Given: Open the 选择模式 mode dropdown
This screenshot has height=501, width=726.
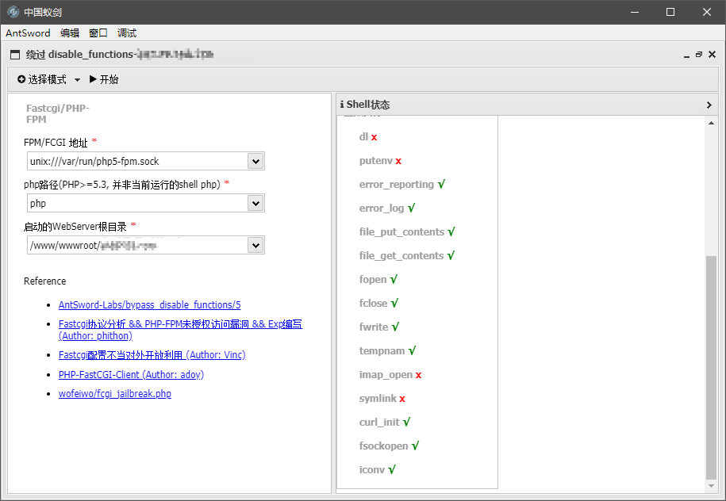Looking at the screenshot, I should point(48,79).
